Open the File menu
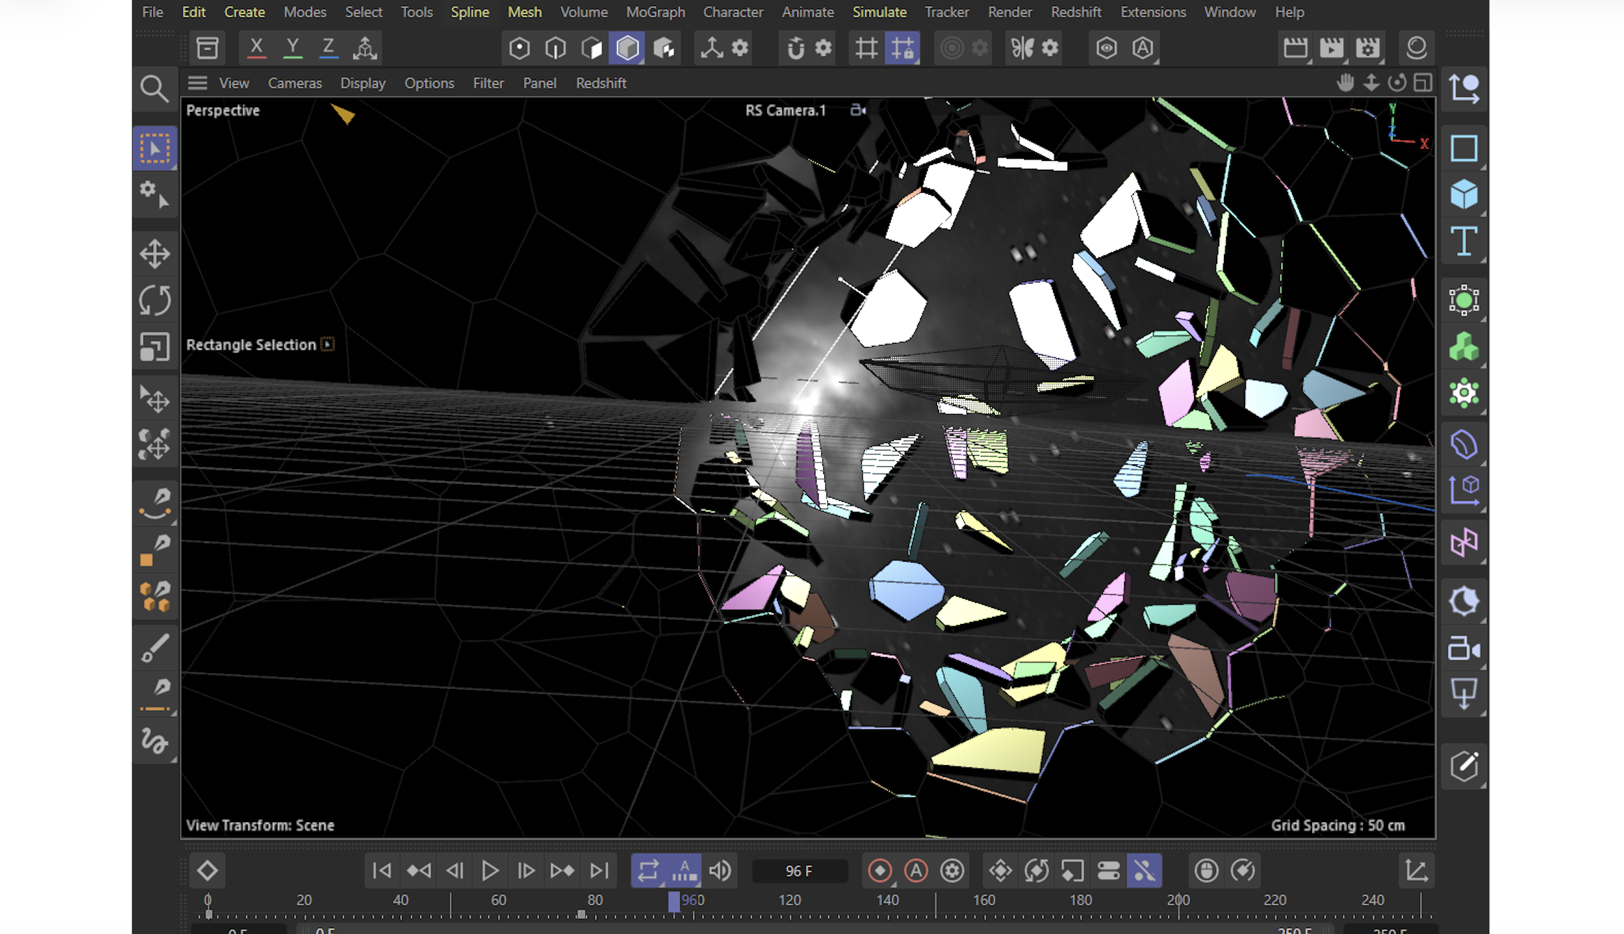1624x934 pixels. point(152,12)
